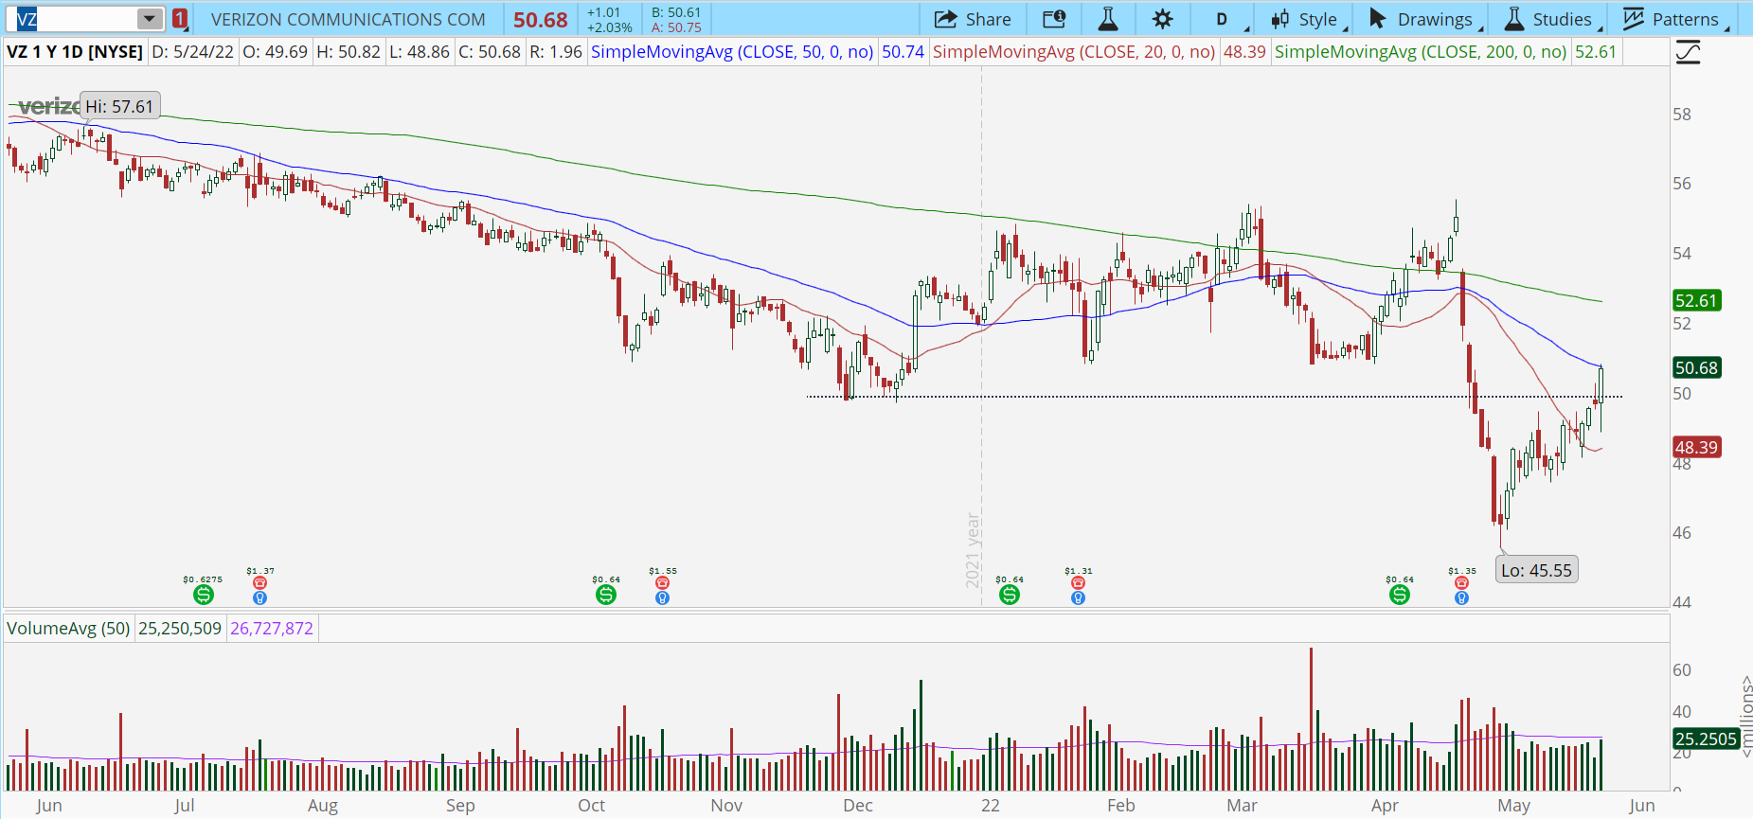Expand the VZ symbol dropdown arrow
Screen dimensions: 1753x819
(x=149, y=19)
